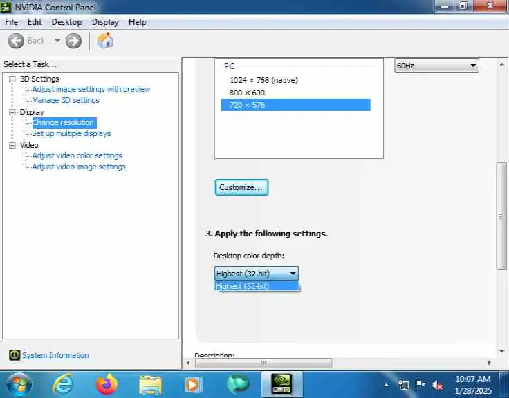Click the network tray icon
This screenshot has height=398, width=509.
coord(404,386)
